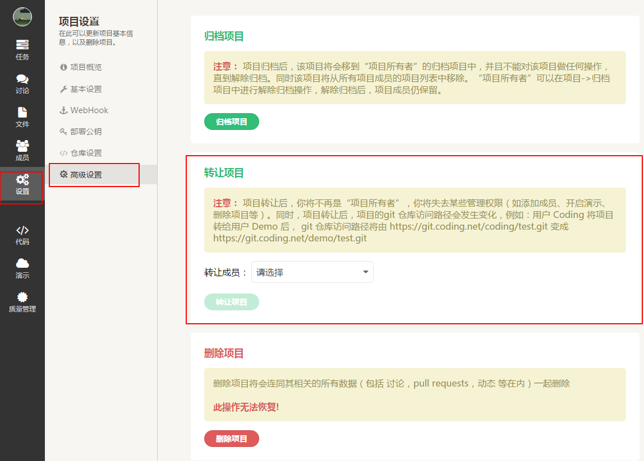Click the 转让项目 button
The height and width of the screenshot is (461, 644).
click(231, 302)
